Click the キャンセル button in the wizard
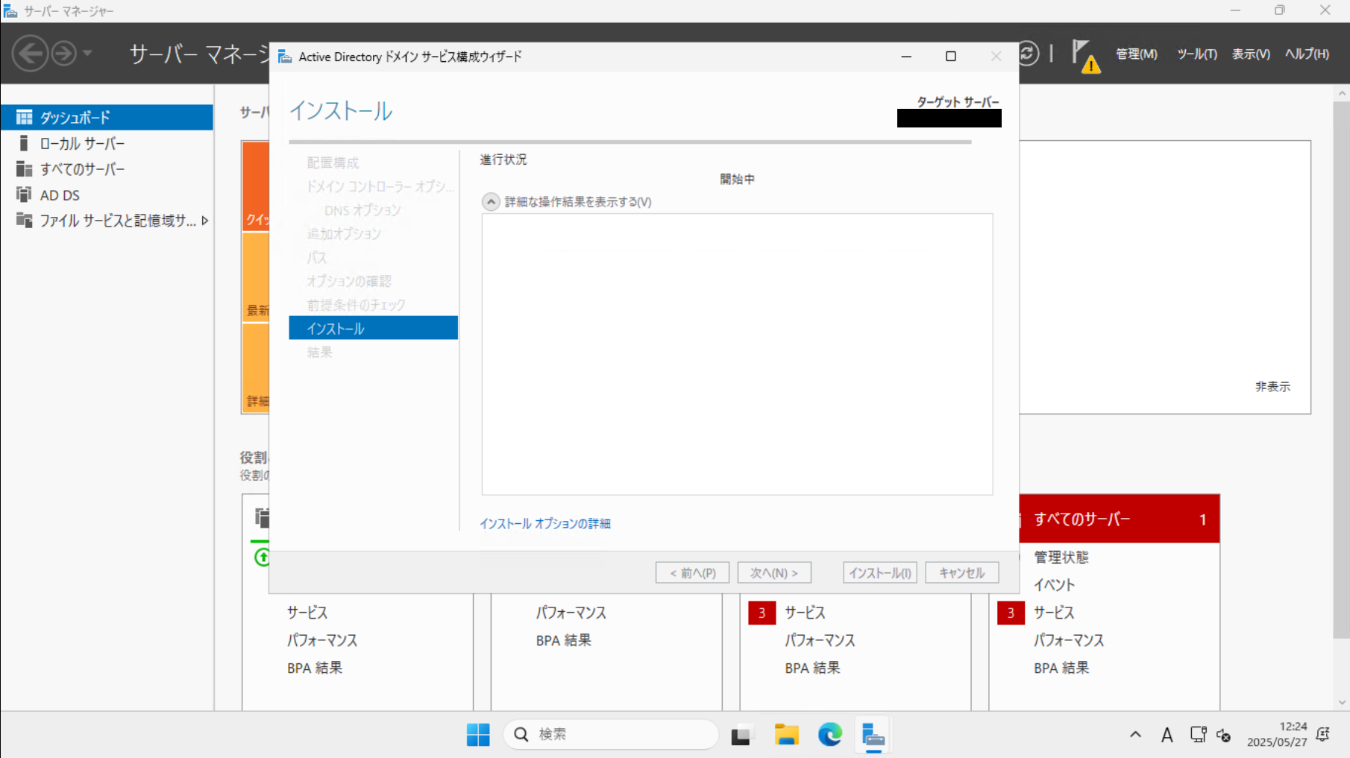 [962, 572]
